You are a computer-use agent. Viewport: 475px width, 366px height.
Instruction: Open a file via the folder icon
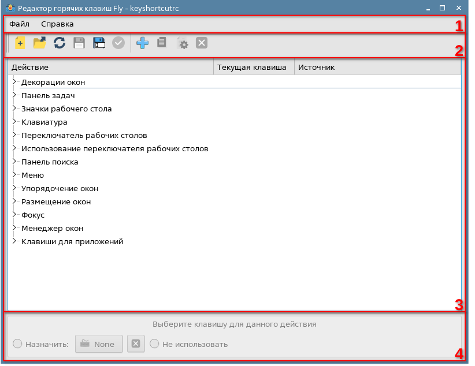pyautogui.click(x=40, y=43)
